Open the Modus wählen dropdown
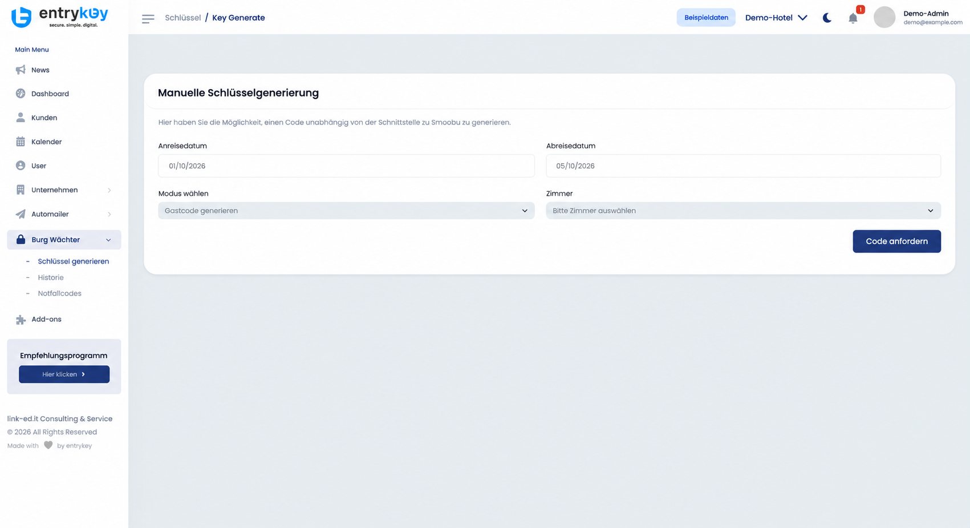The image size is (970, 528). (x=346, y=211)
